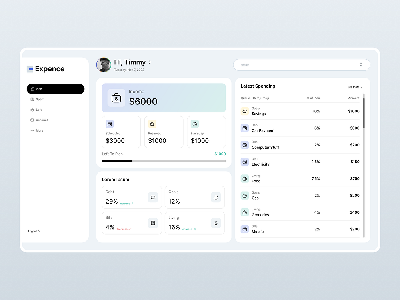This screenshot has width=400, height=300.
Task: Select the Plan pencil icon in sidebar
Action: click(32, 89)
